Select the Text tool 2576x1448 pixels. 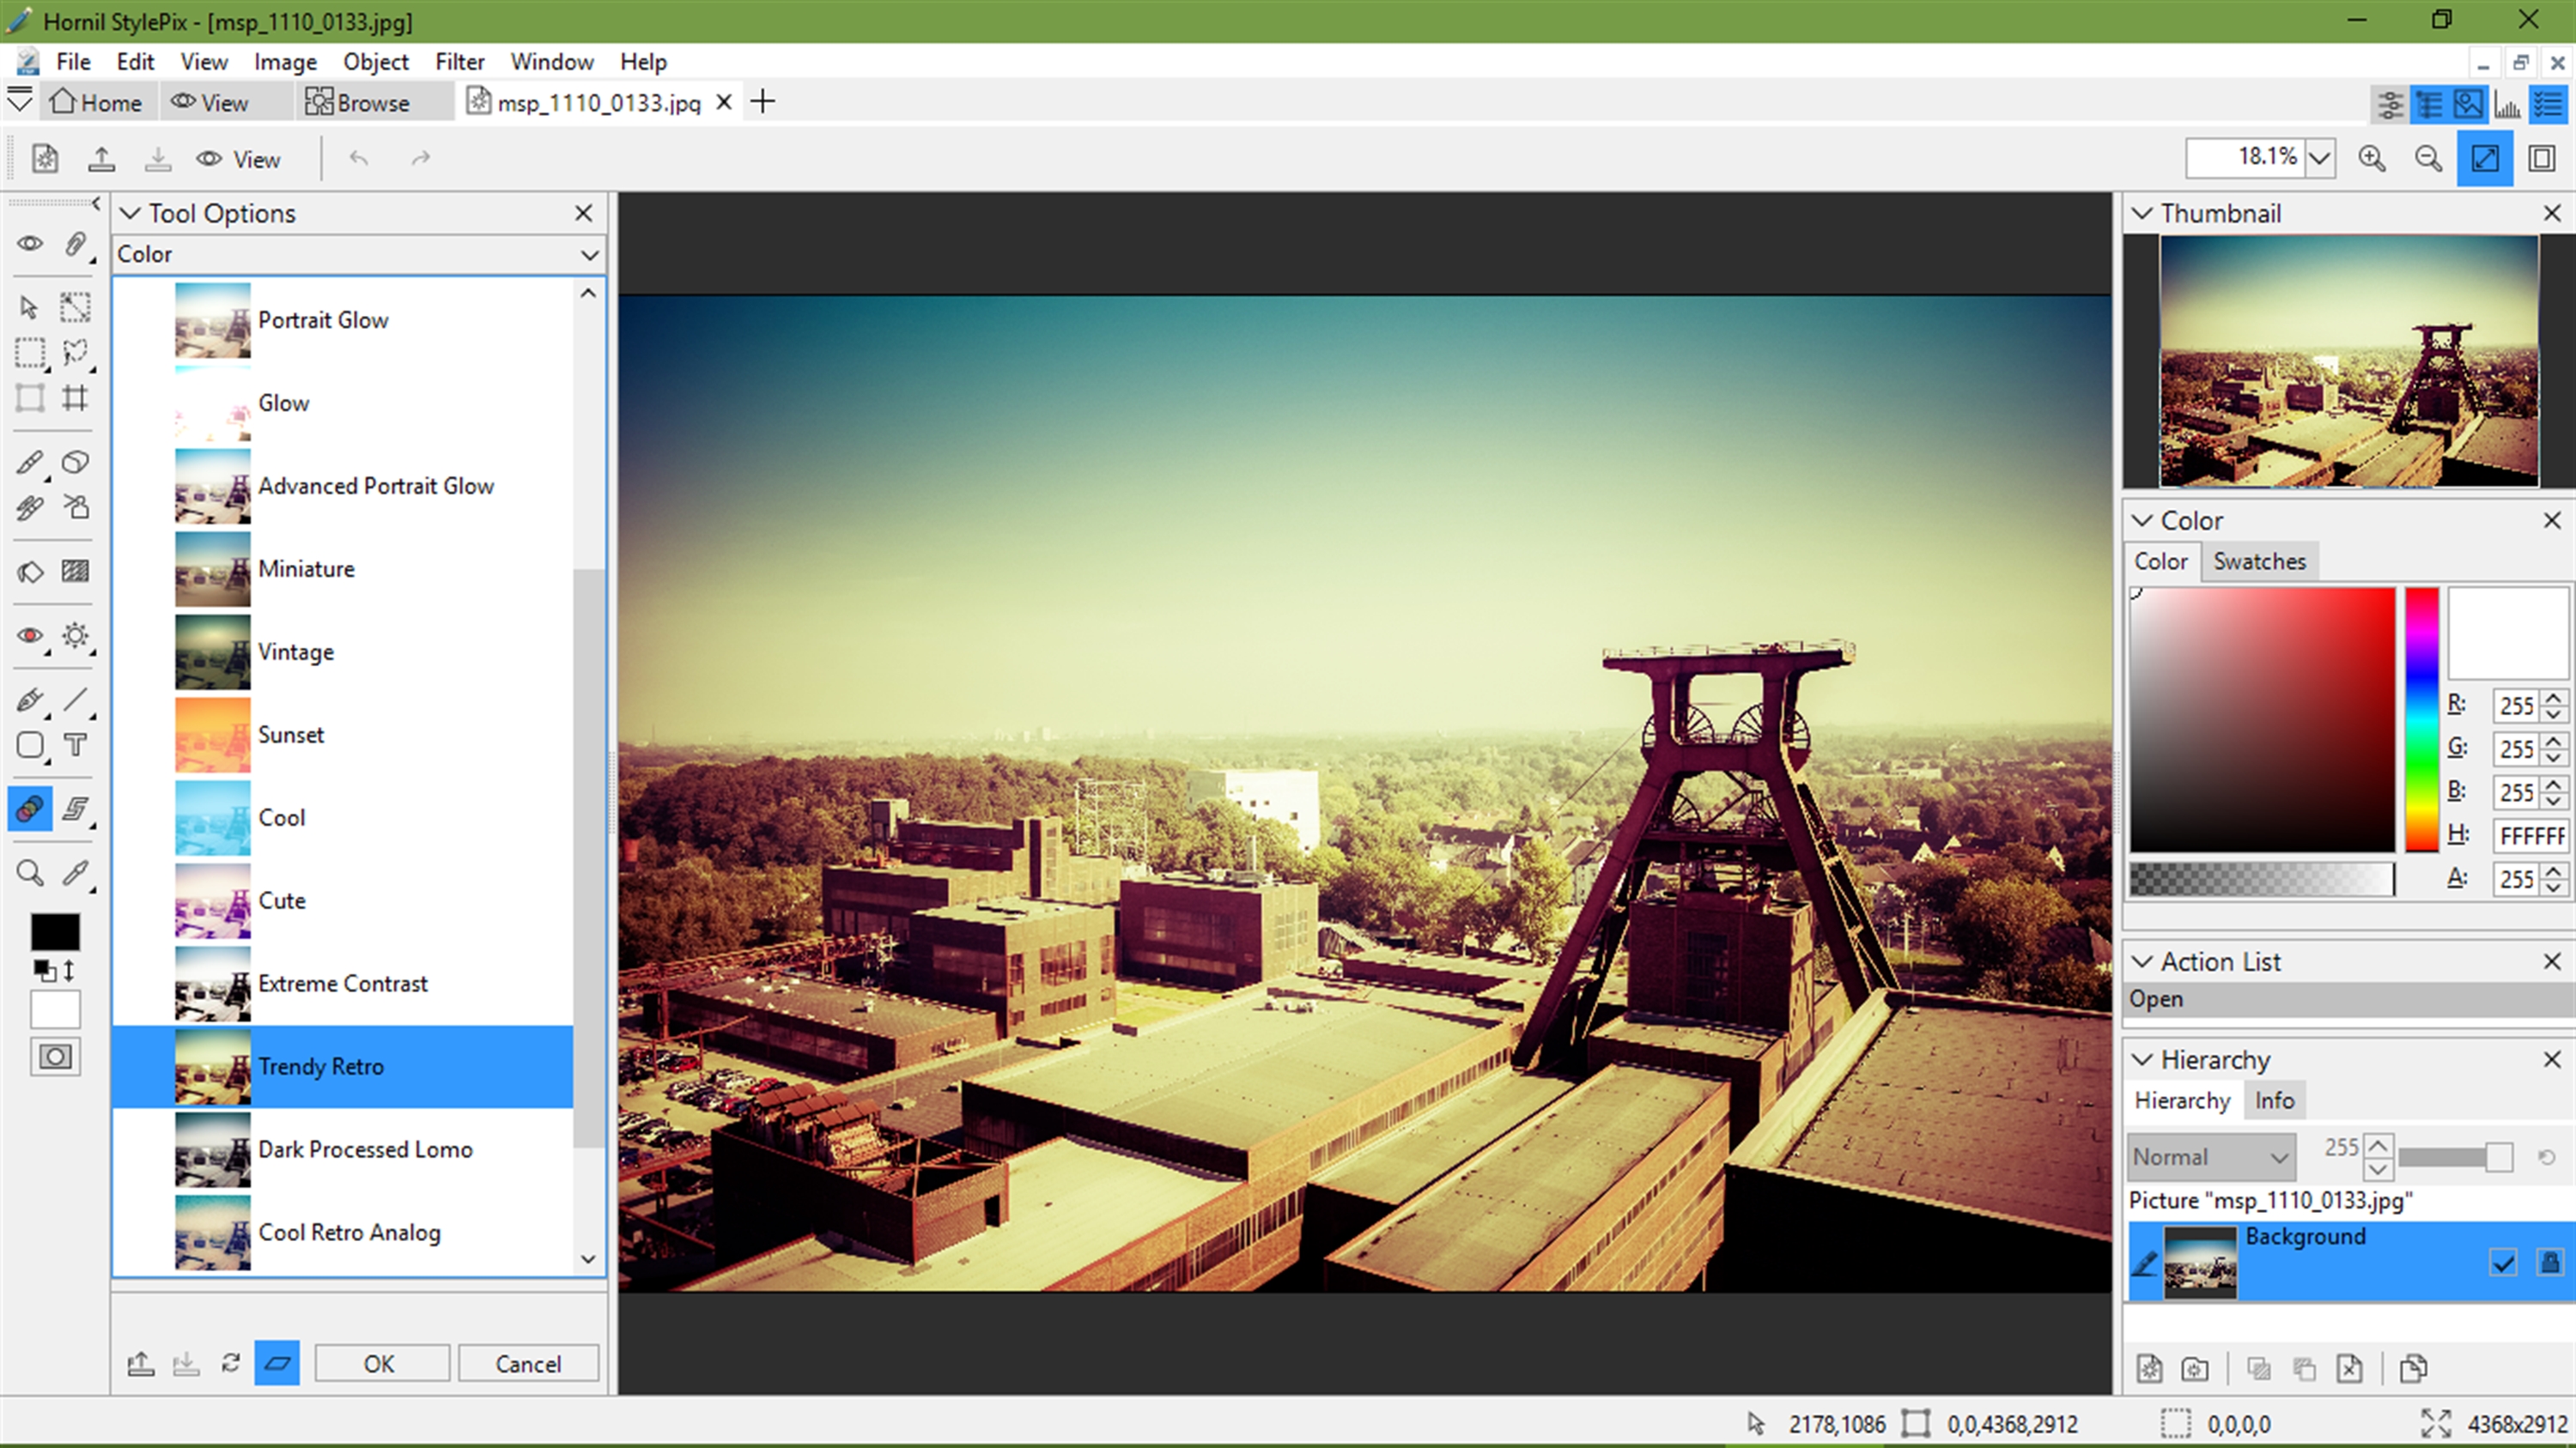coord(75,746)
